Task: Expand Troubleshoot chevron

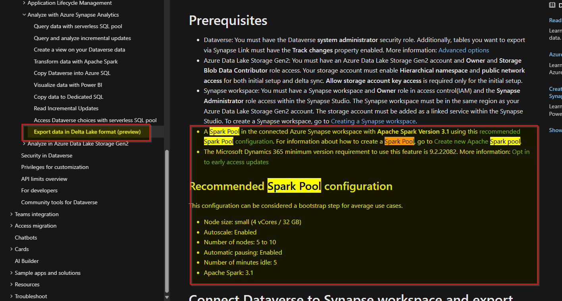Action: pyautogui.click(x=11, y=296)
